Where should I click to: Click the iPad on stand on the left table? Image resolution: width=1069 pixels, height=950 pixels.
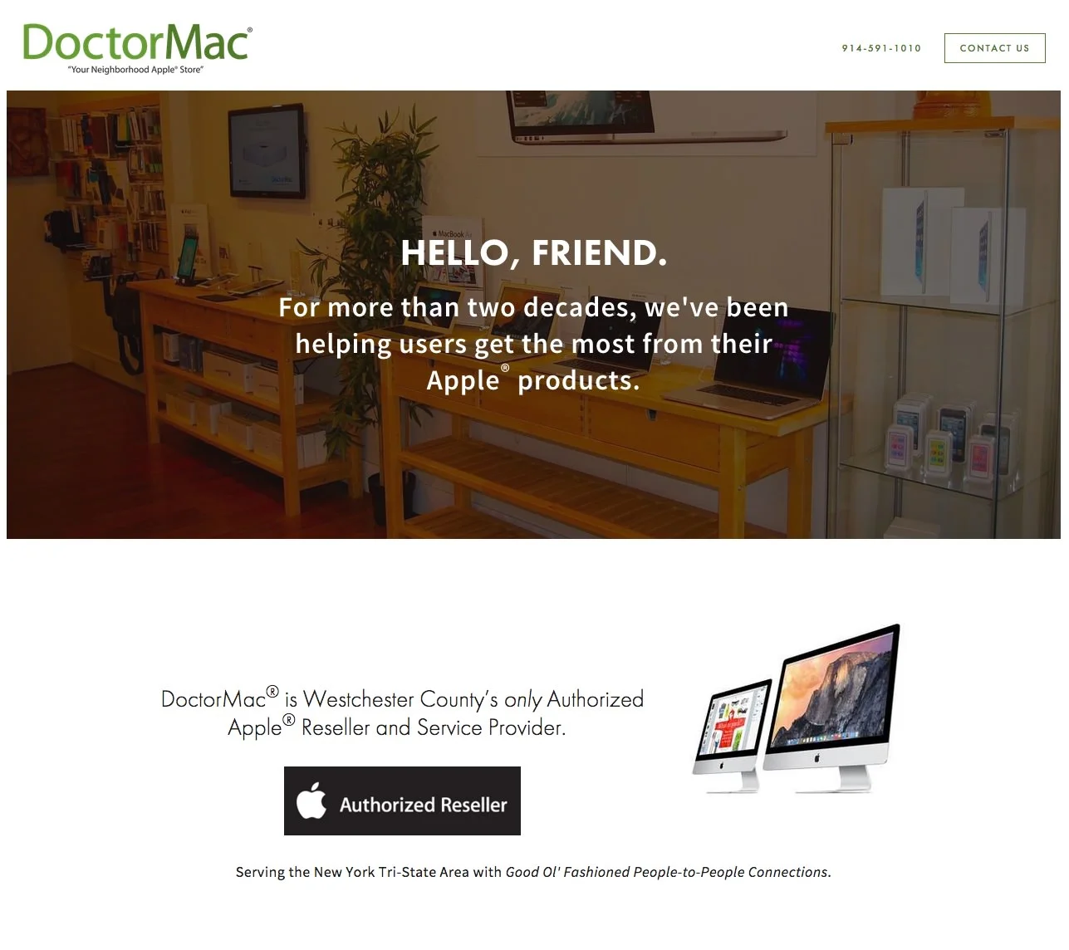[x=190, y=260]
